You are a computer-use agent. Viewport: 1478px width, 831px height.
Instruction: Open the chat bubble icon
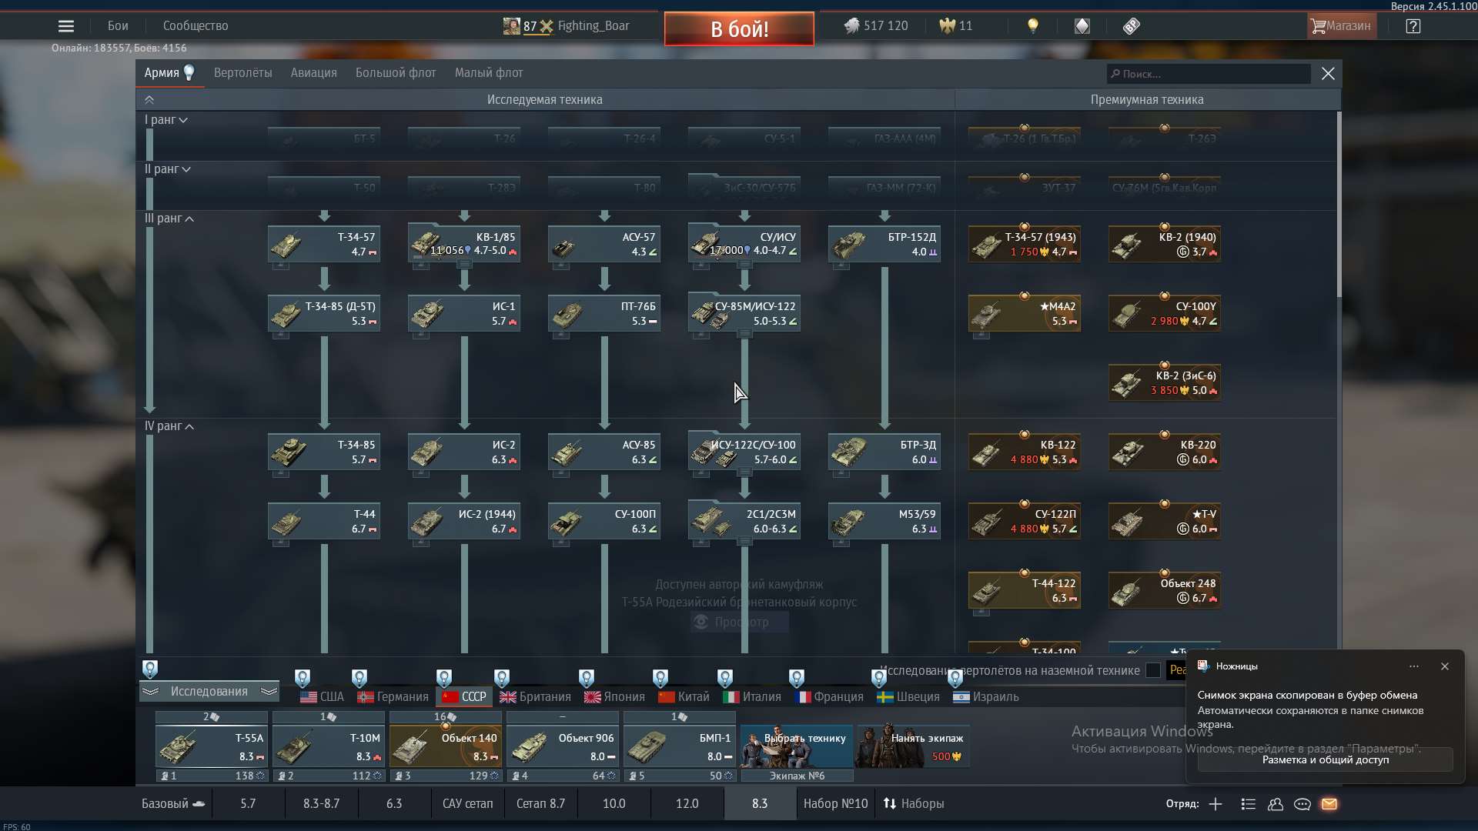click(1302, 804)
